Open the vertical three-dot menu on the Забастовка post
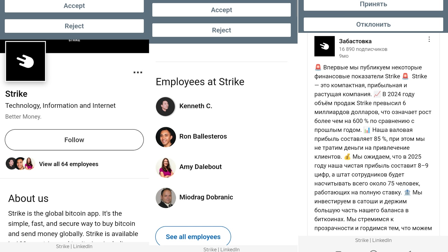The image size is (448, 252). pos(429,39)
